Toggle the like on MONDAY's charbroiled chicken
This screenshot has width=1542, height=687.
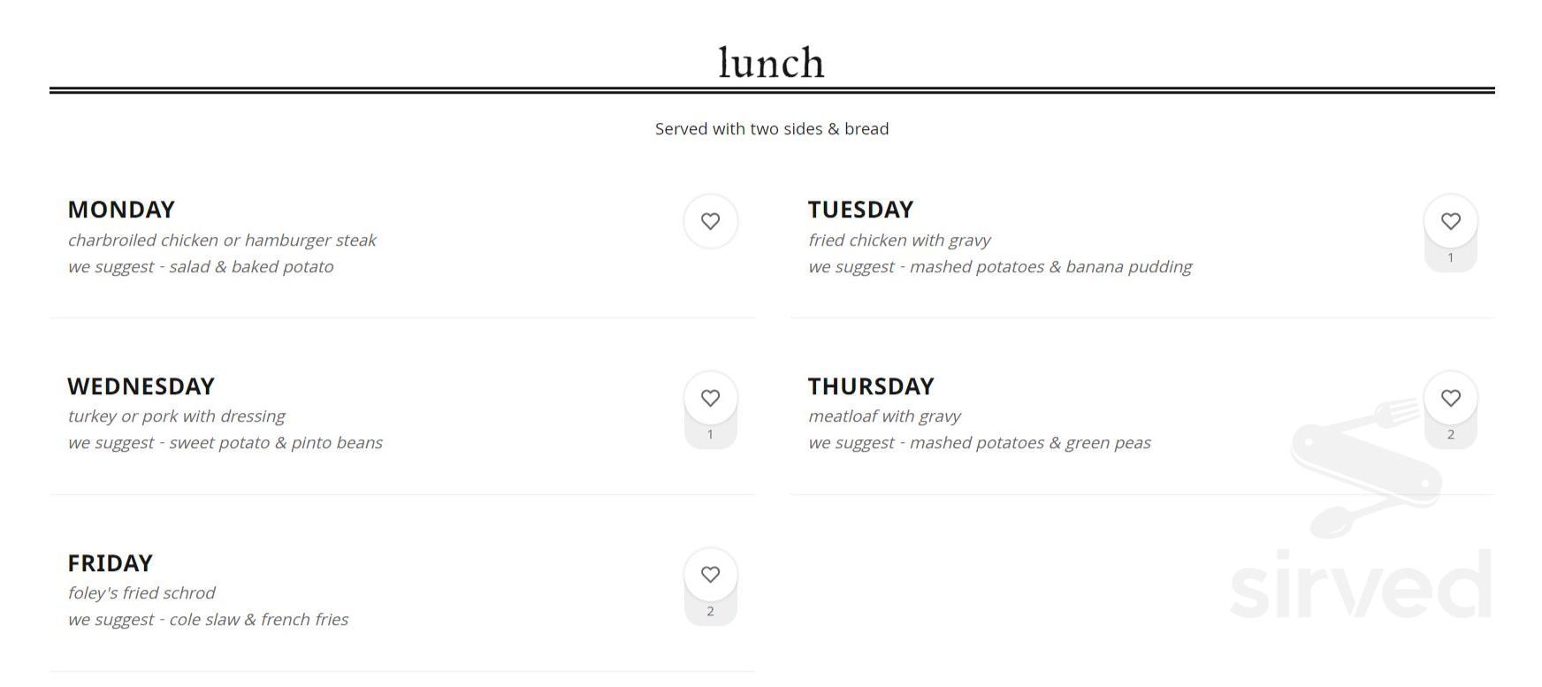coord(710,221)
